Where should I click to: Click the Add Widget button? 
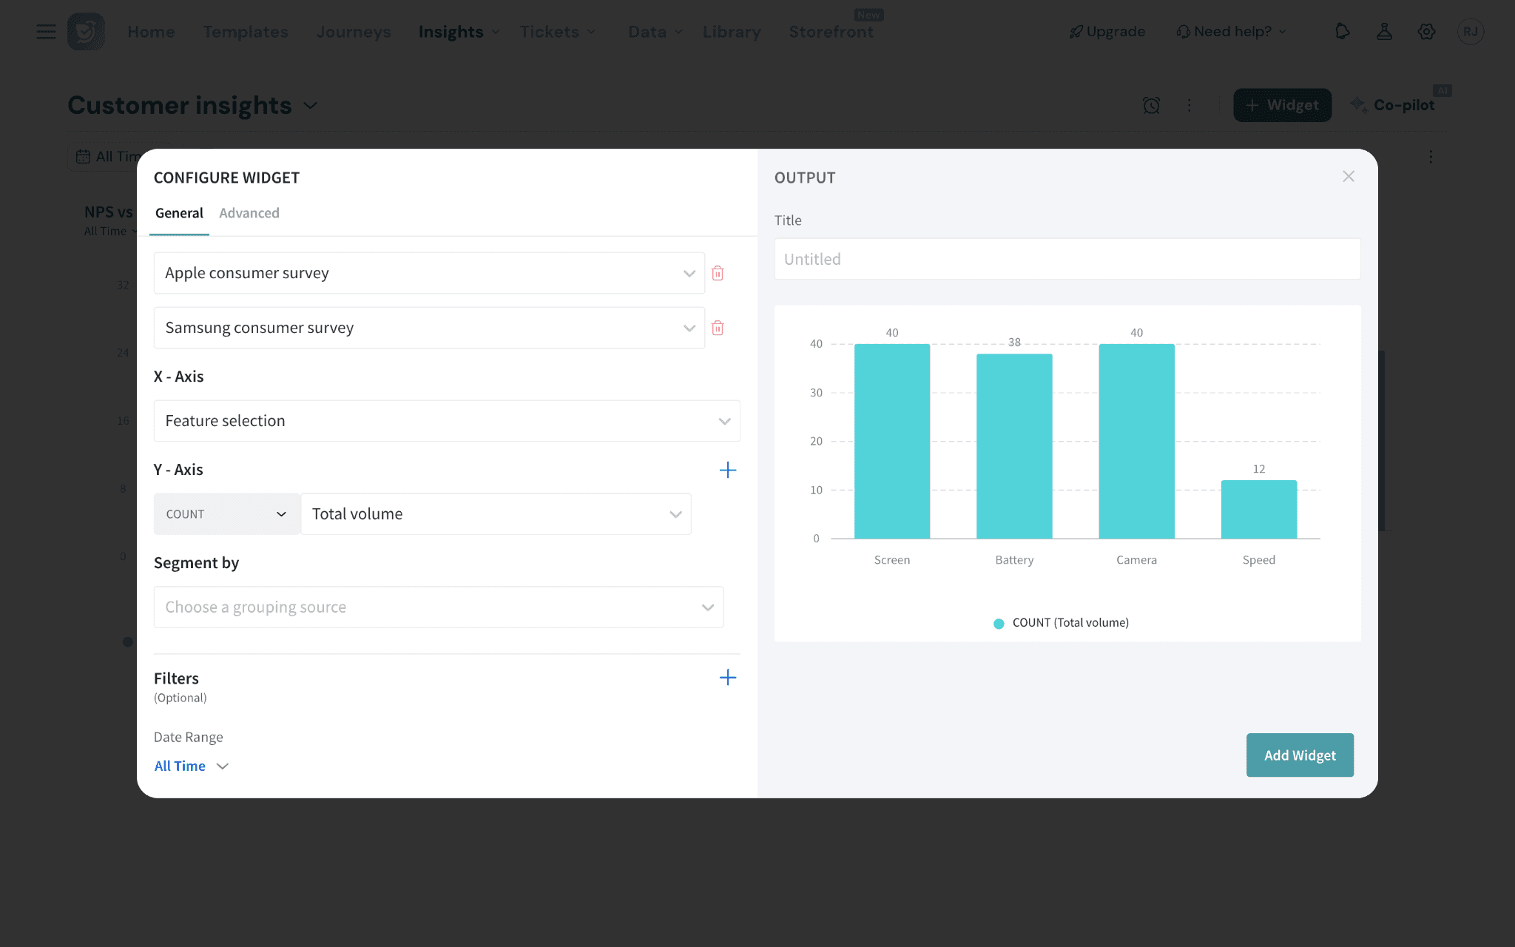pyautogui.click(x=1300, y=755)
